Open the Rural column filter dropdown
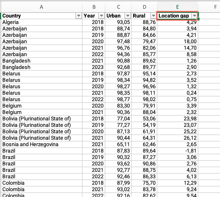The height and width of the screenshot is (197, 220). coord(154,16)
